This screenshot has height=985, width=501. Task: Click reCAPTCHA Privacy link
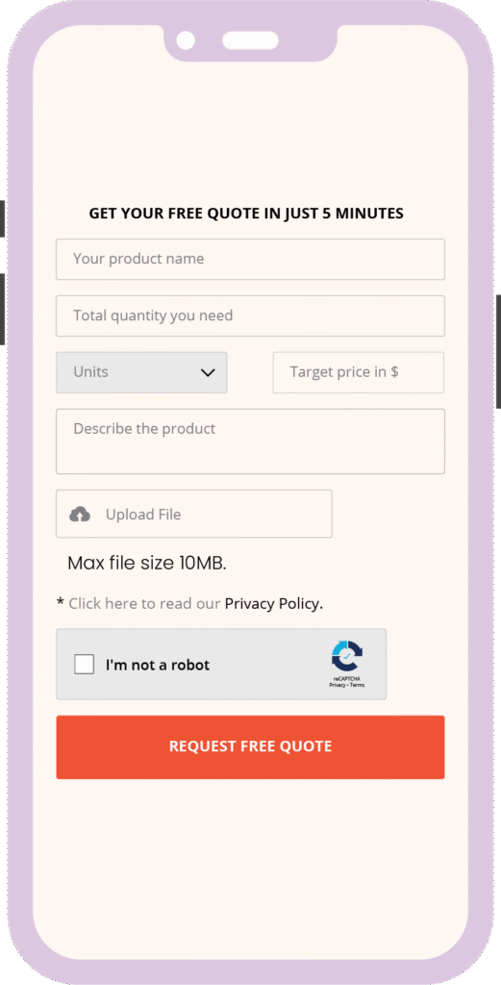(x=338, y=685)
